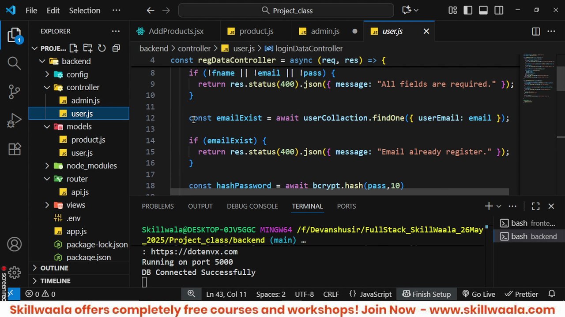The height and width of the screenshot is (317, 565).
Task: Open the Edit menu
Action: [x=53, y=11]
